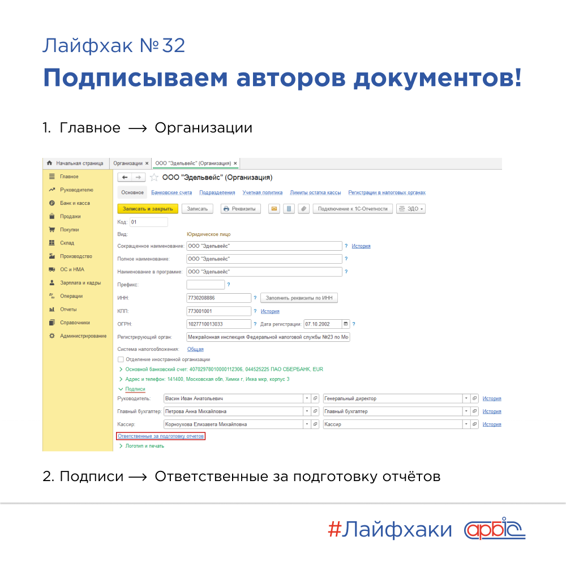566x566 pixels.
Task: Open Лимиты остатка кассы tab link
Action: coord(315,192)
